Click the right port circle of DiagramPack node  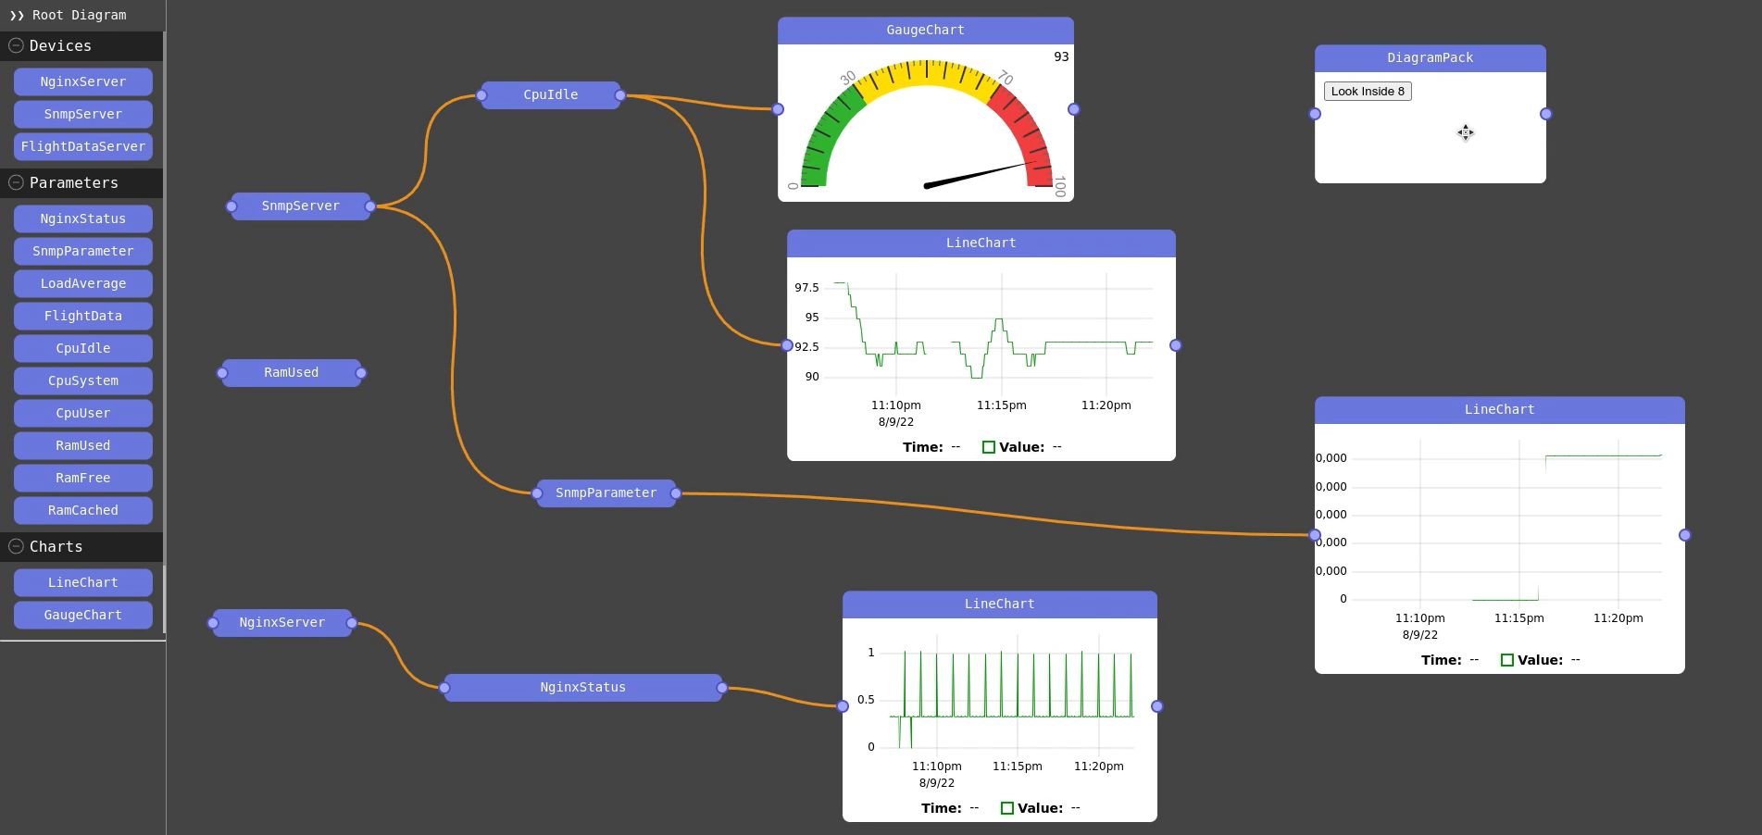click(1544, 114)
